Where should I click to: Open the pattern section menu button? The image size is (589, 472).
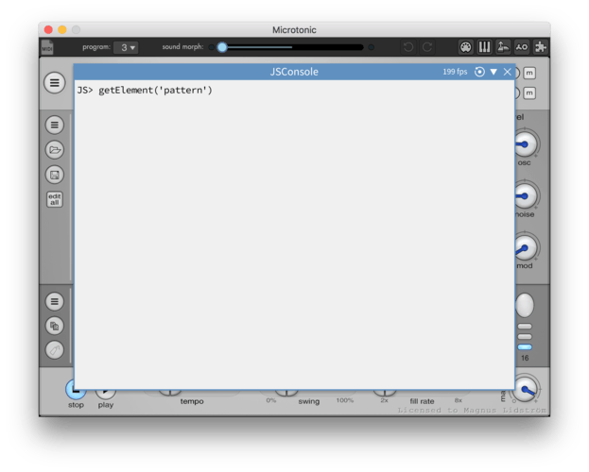(x=55, y=302)
